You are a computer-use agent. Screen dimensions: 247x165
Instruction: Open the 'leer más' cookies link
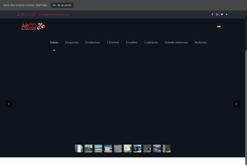(42, 5)
